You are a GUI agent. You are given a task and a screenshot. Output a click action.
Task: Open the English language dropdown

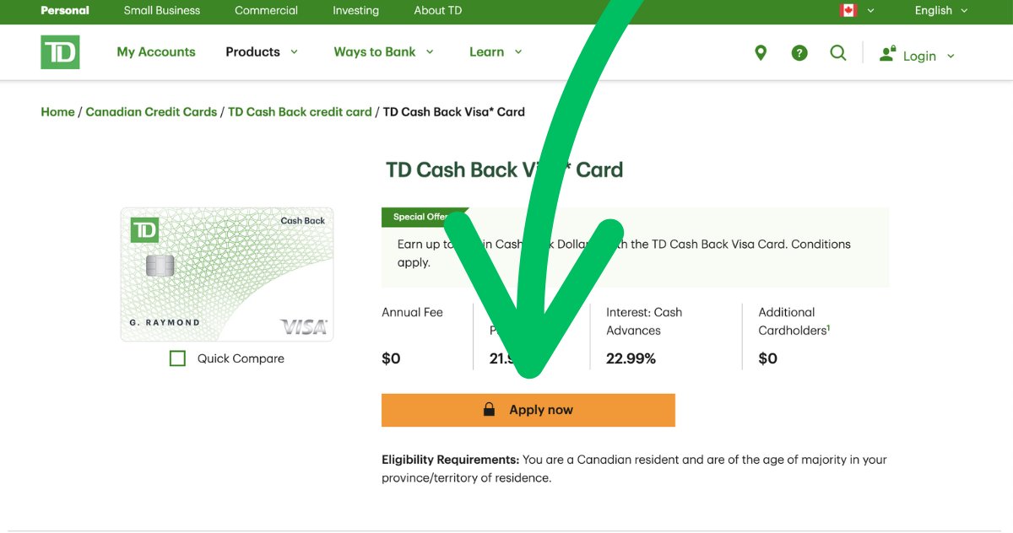pos(940,10)
